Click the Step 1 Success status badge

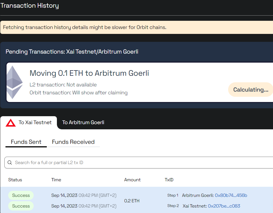coord(21,196)
